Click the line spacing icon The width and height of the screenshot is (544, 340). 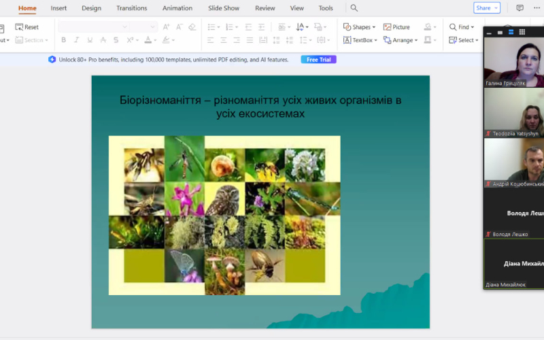(303, 40)
